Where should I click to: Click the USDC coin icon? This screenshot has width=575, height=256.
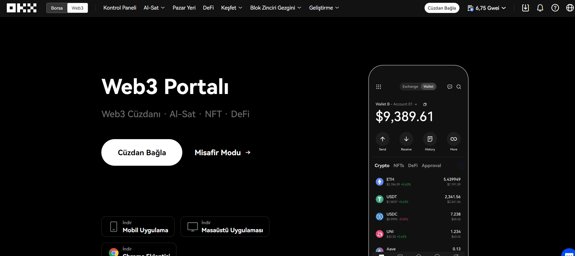pos(379,216)
